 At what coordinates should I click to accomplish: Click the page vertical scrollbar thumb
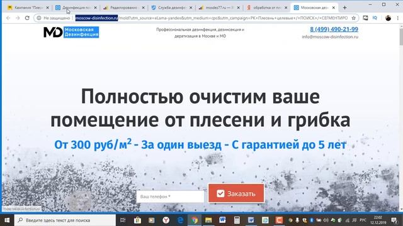coord(401,38)
